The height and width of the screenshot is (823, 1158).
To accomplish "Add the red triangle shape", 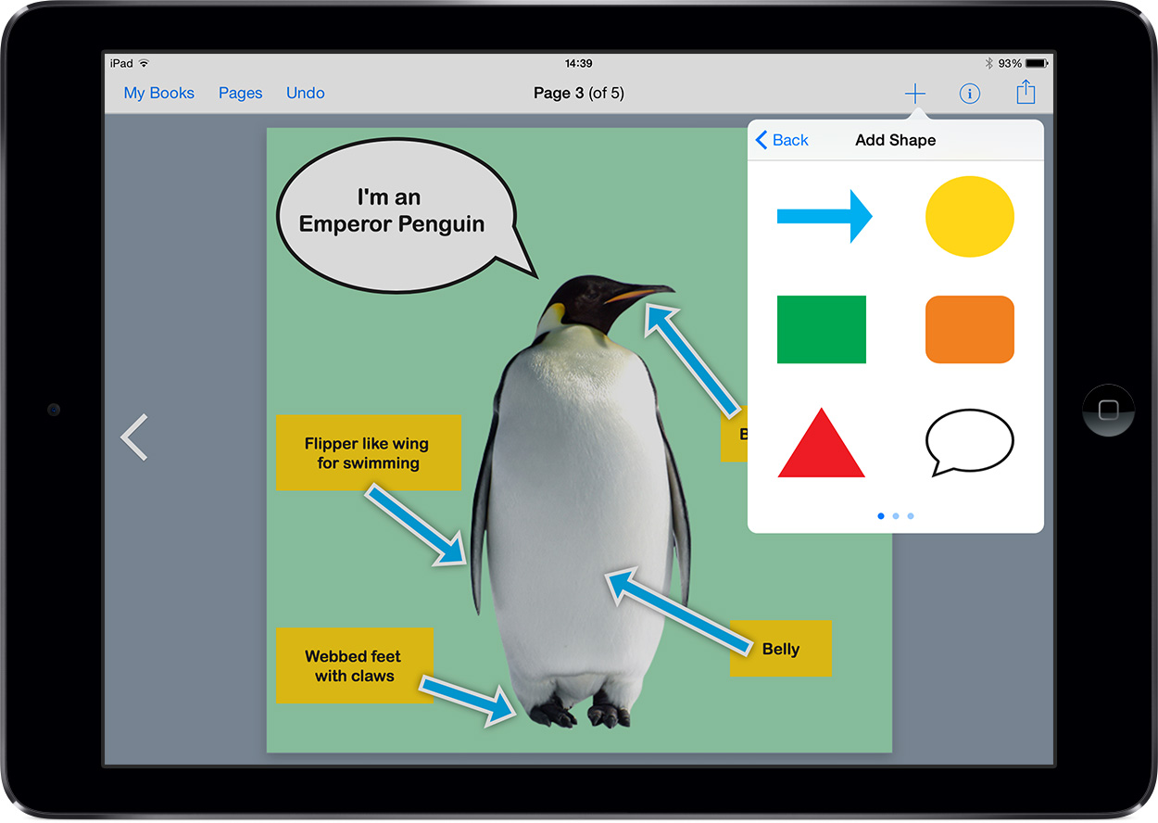I will point(821,444).
